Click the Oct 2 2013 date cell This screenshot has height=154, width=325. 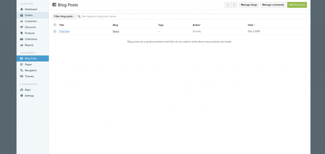coord(254,31)
